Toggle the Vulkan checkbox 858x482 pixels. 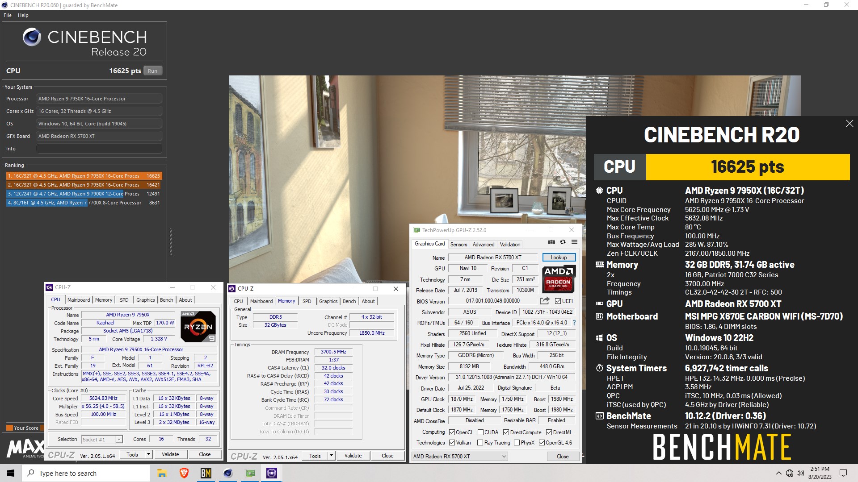[452, 443]
